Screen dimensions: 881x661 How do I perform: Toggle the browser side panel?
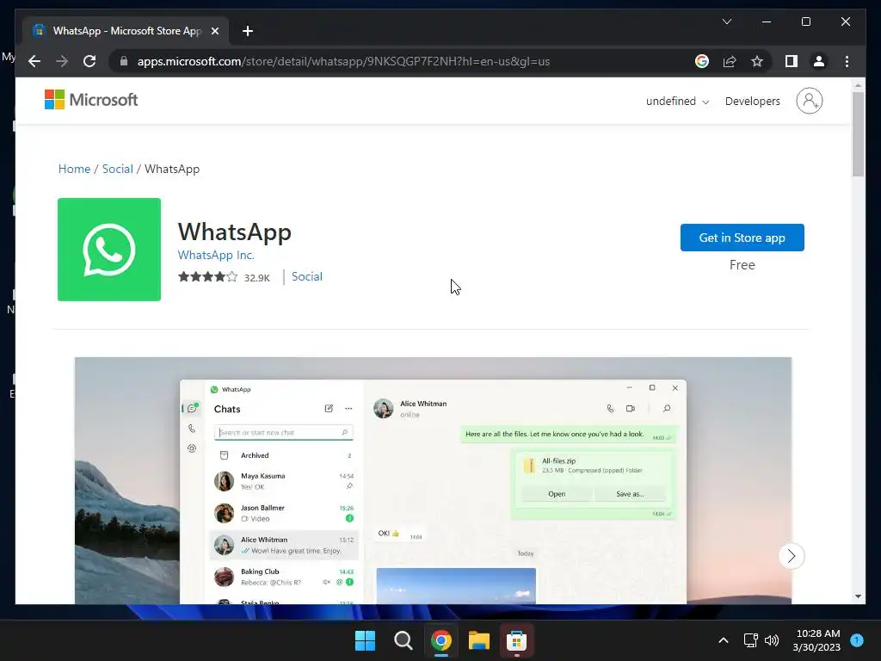[792, 61]
